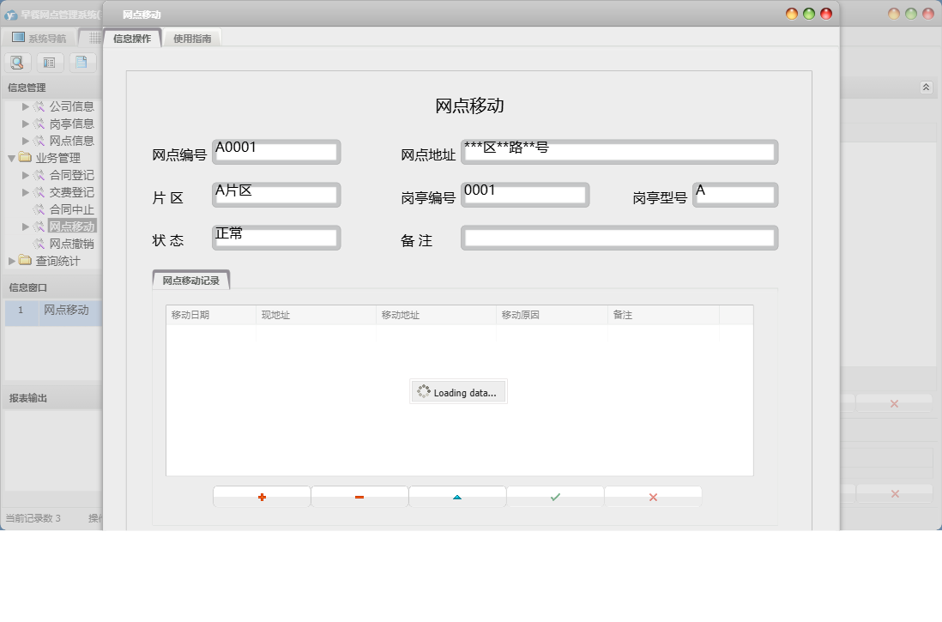Click the search/preview icon in the left toolbar
Image resolution: width=942 pixels, height=622 pixels.
point(17,62)
